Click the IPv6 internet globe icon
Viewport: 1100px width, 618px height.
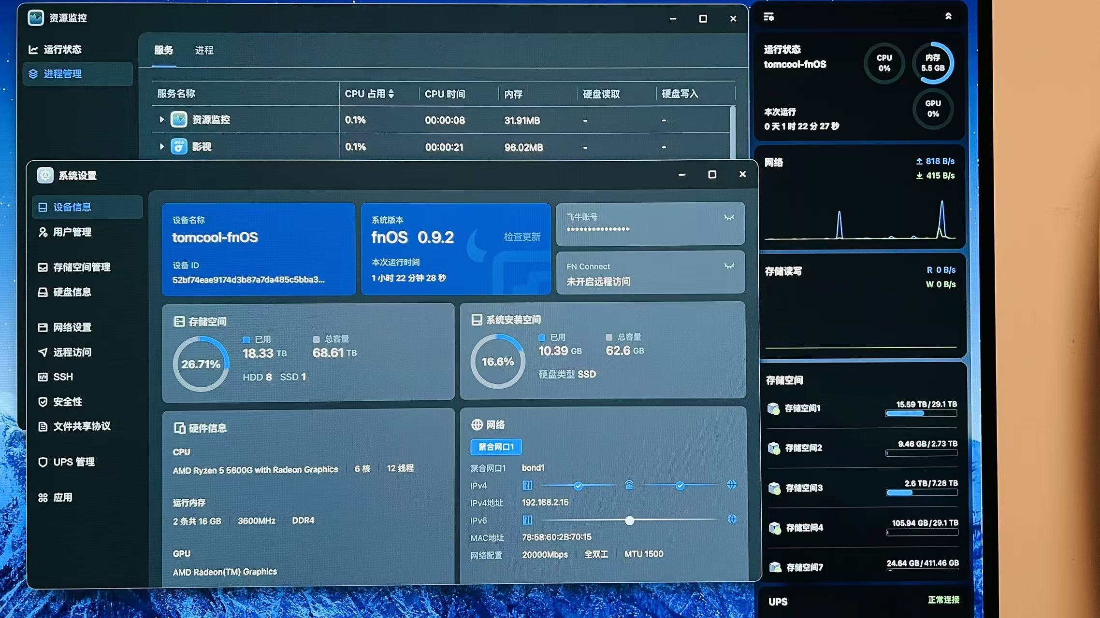pyautogui.click(x=732, y=519)
